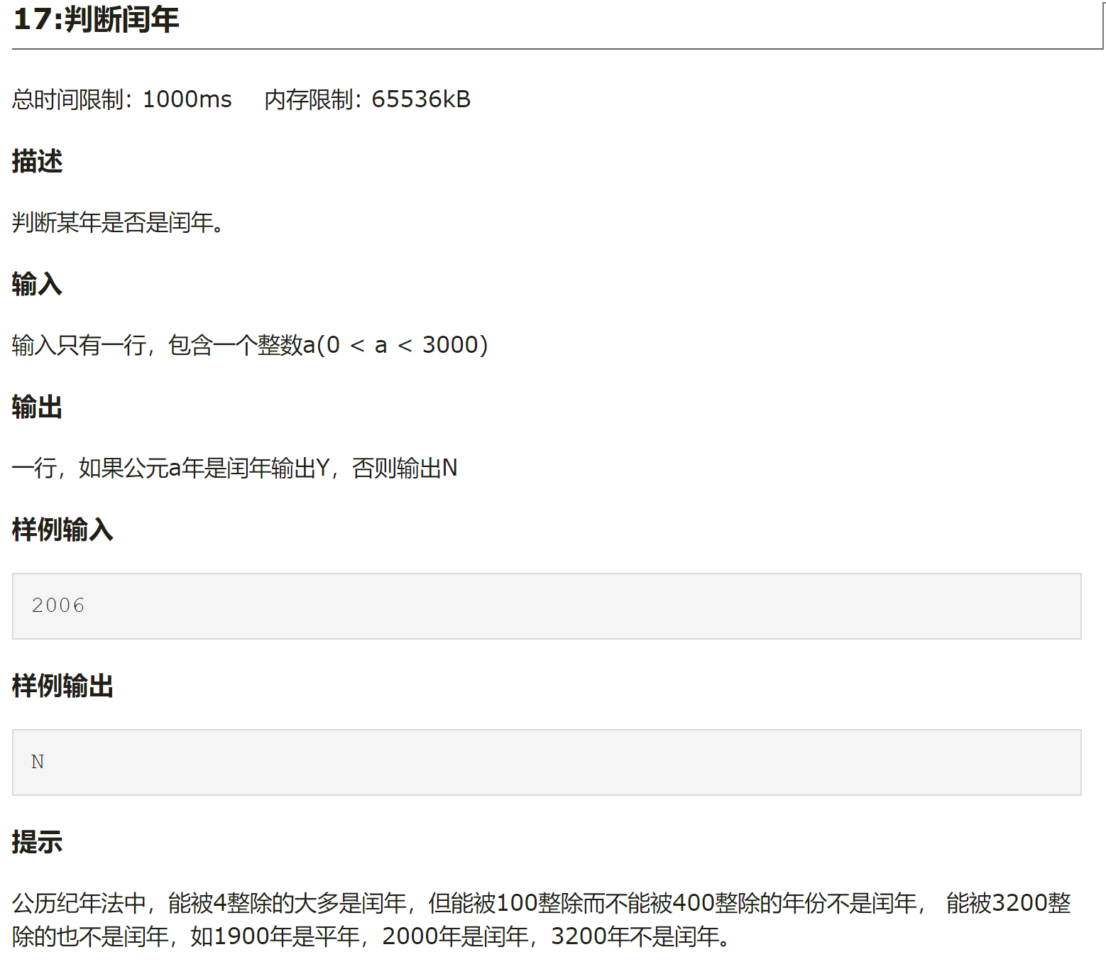Click the input constraint text 0 < a < 3000
Viewport: 1106px width, 974px height.
tap(406, 344)
